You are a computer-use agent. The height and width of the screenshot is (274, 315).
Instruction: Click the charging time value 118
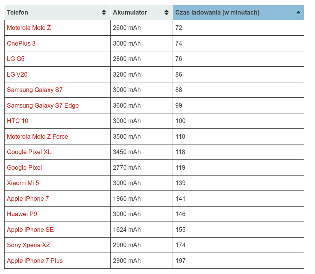(180, 152)
